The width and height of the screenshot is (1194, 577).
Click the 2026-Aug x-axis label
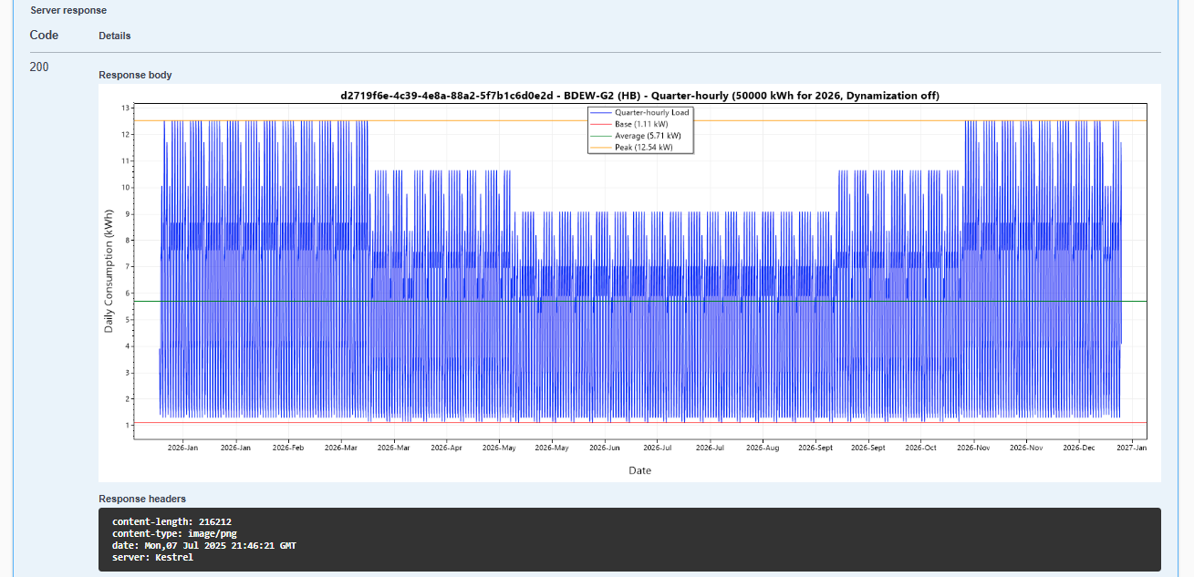(x=763, y=448)
